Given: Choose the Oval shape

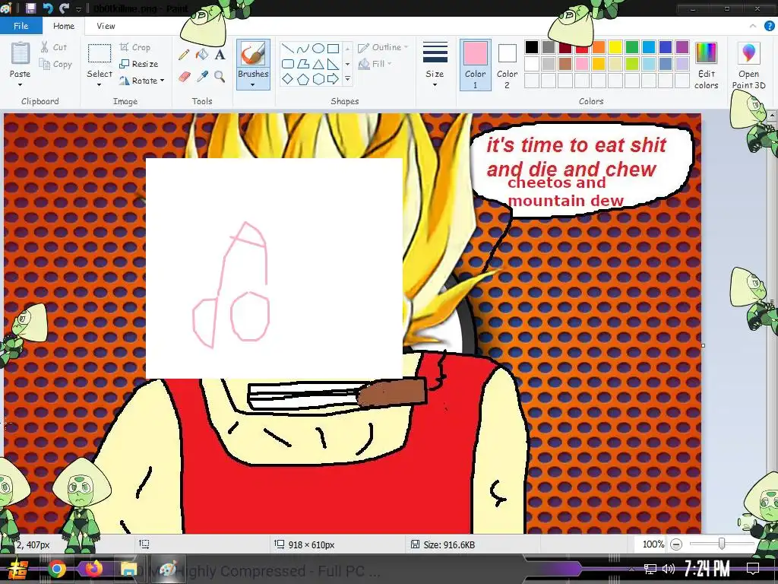Looking at the screenshot, I should [x=318, y=48].
